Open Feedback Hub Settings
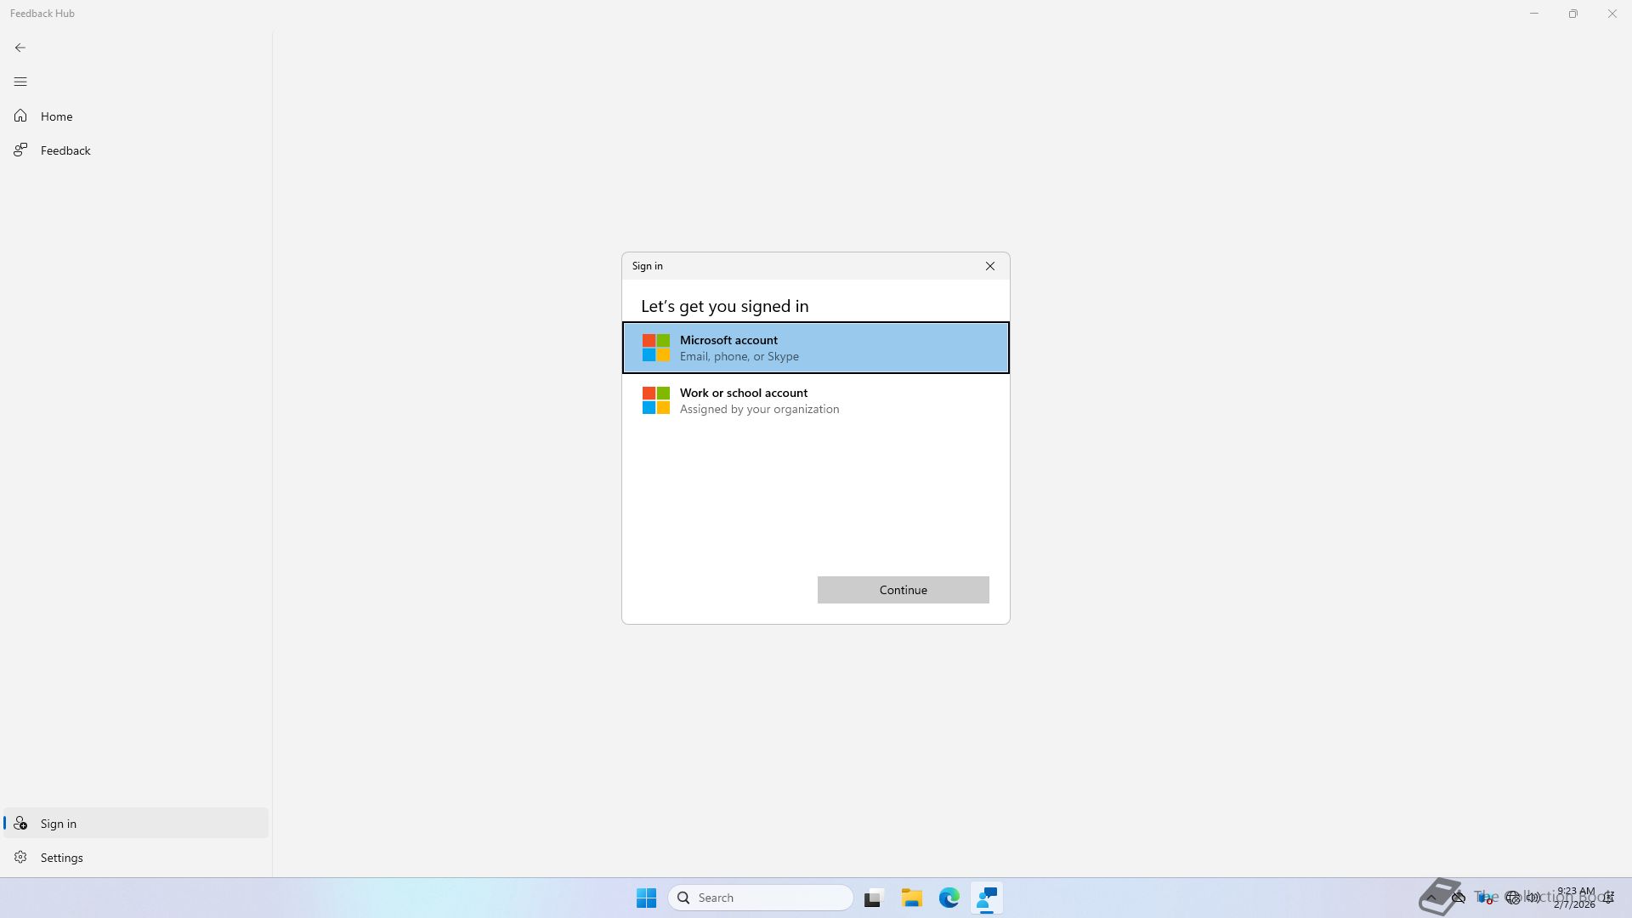The height and width of the screenshot is (918, 1632). (x=61, y=858)
